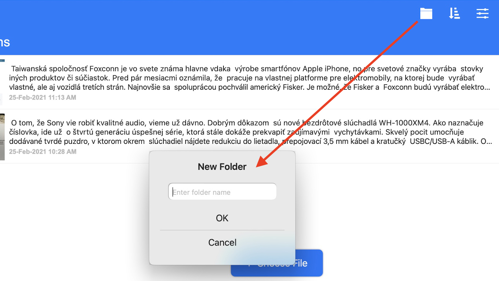Click the new folder icon in header

426,14
